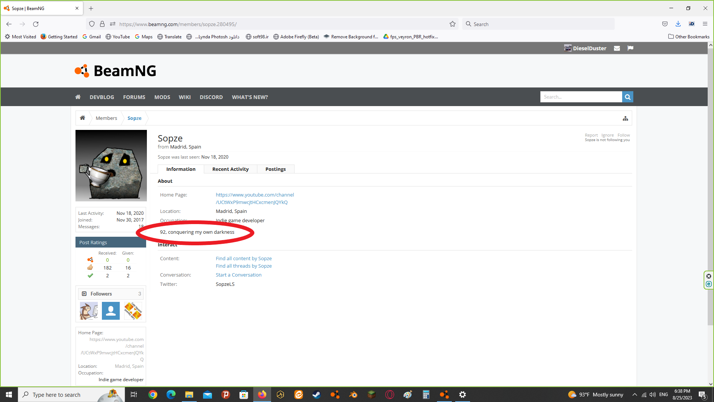The image size is (714, 402).
Task: Switch to the Recent Activity tab
Action: click(x=230, y=169)
